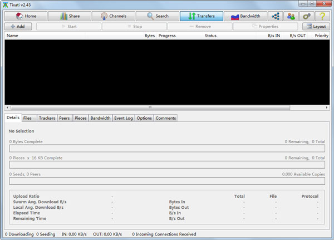Switch to the Details tab
This screenshot has height=240, width=334.
tap(13, 117)
